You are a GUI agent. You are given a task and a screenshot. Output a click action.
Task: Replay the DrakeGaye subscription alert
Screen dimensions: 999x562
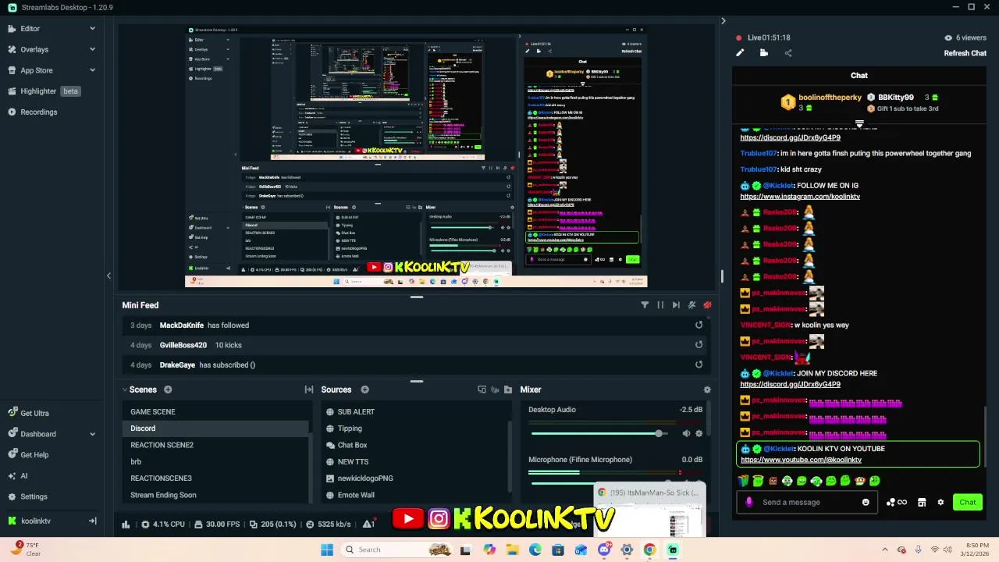(699, 364)
